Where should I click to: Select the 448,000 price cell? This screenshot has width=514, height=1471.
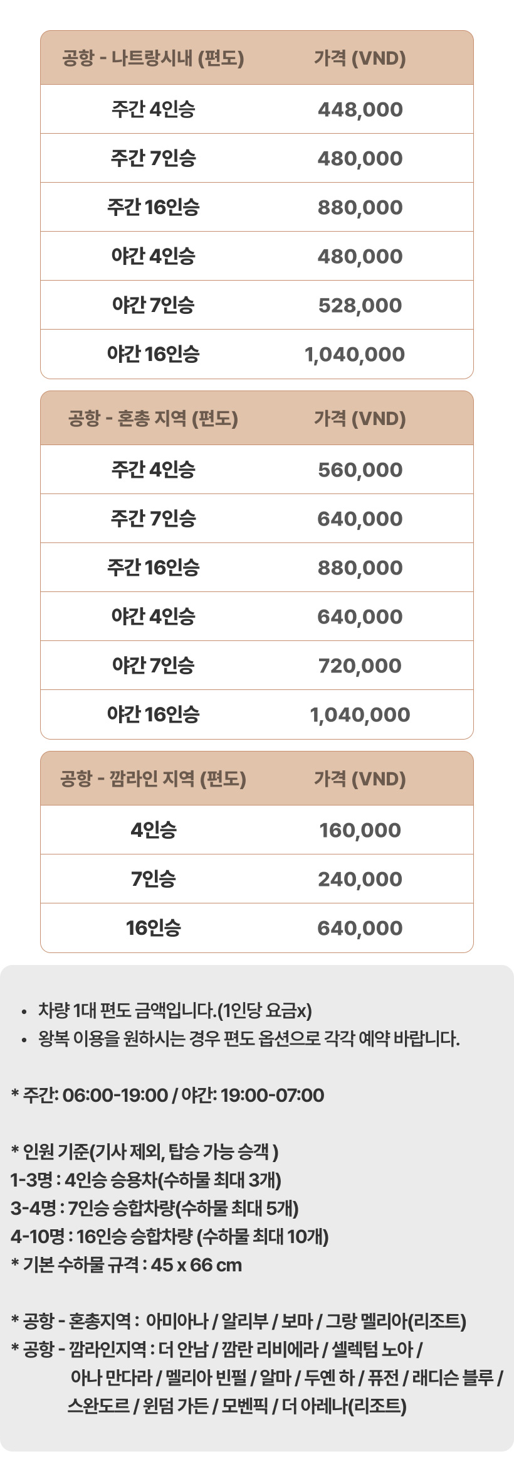[x=360, y=110]
